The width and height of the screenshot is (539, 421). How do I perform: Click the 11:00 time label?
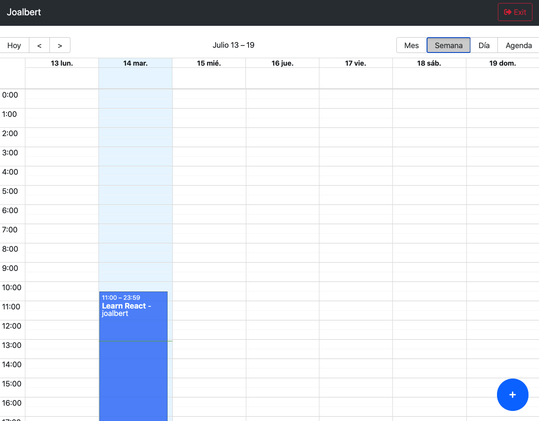[x=11, y=307]
